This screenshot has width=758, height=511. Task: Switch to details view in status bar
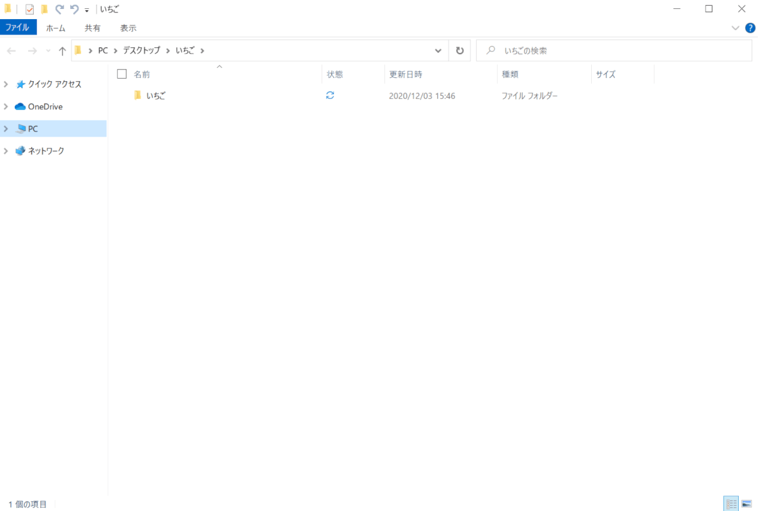(732, 504)
